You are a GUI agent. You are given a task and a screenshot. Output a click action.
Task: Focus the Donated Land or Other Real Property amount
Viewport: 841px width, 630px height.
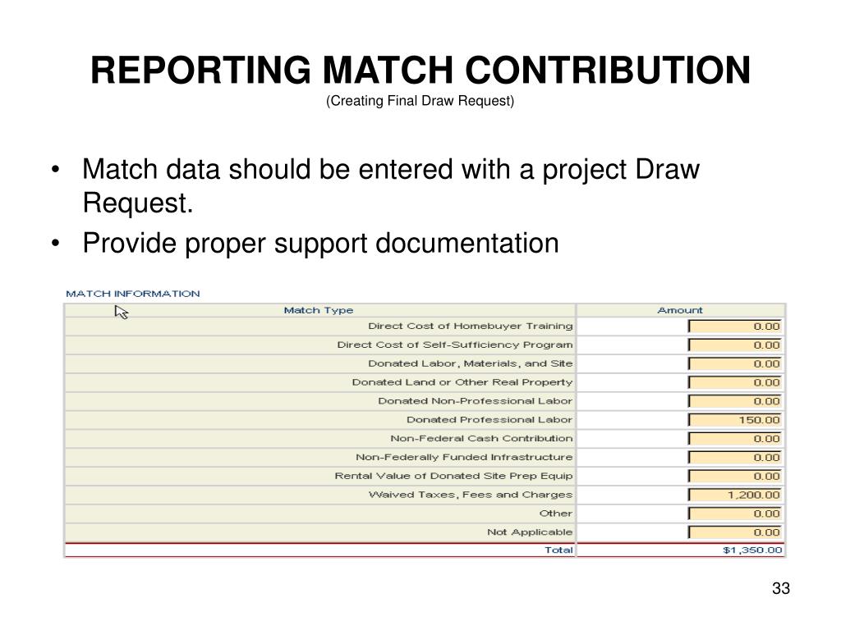point(735,382)
